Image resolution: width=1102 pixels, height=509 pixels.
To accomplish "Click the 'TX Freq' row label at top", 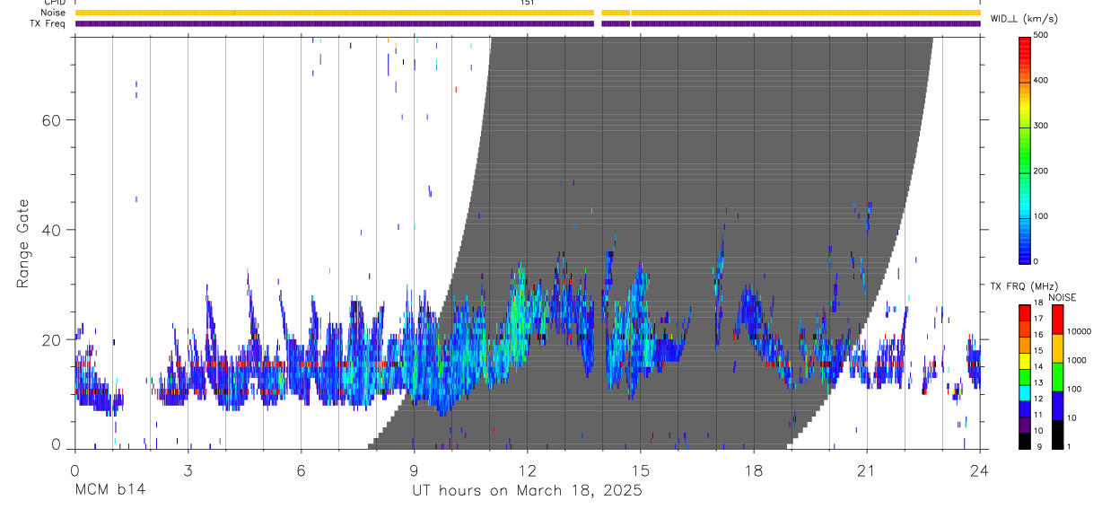I will [x=48, y=23].
